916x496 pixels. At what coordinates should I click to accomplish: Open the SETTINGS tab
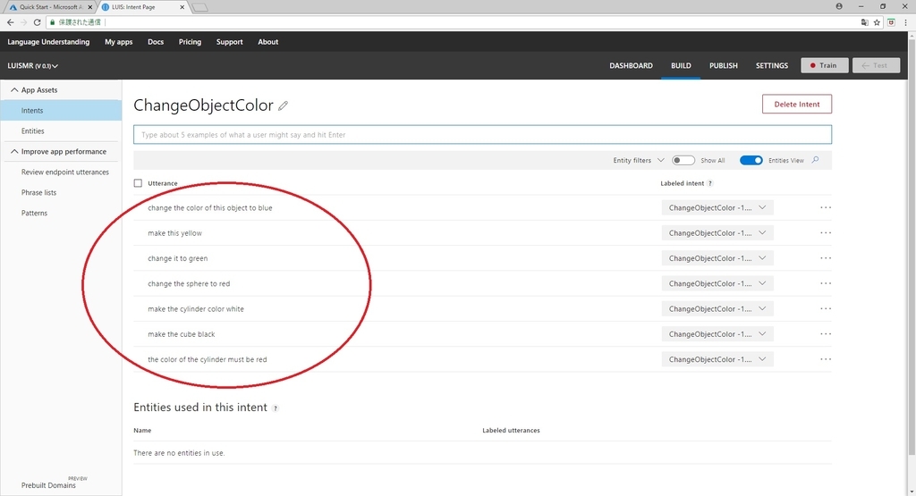(x=772, y=65)
